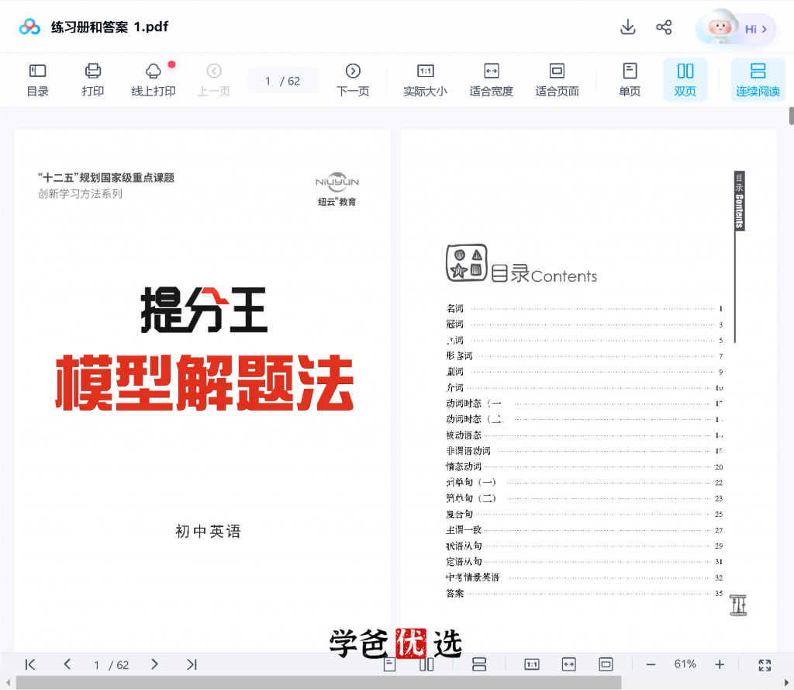794x690 pixels.
Task: Click the 副词 contents entry
Action: [x=585, y=372]
